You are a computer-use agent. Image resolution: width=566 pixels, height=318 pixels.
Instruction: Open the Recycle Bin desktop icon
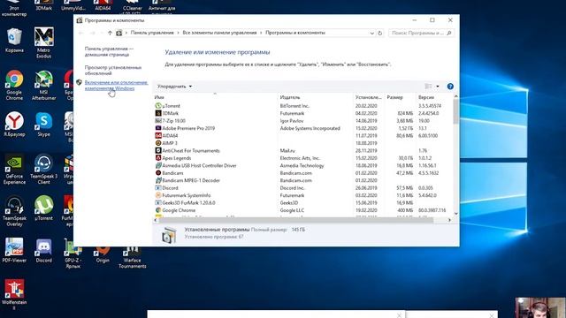click(x=14, y=40)
